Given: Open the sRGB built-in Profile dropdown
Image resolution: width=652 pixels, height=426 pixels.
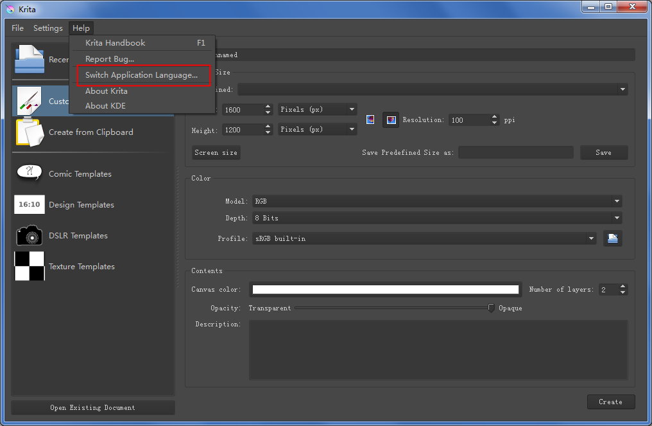Looking at the screenshot, I should [x=424, y=239].
